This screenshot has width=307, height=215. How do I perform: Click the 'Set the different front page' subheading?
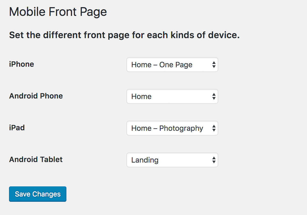[x=124, y=35]
